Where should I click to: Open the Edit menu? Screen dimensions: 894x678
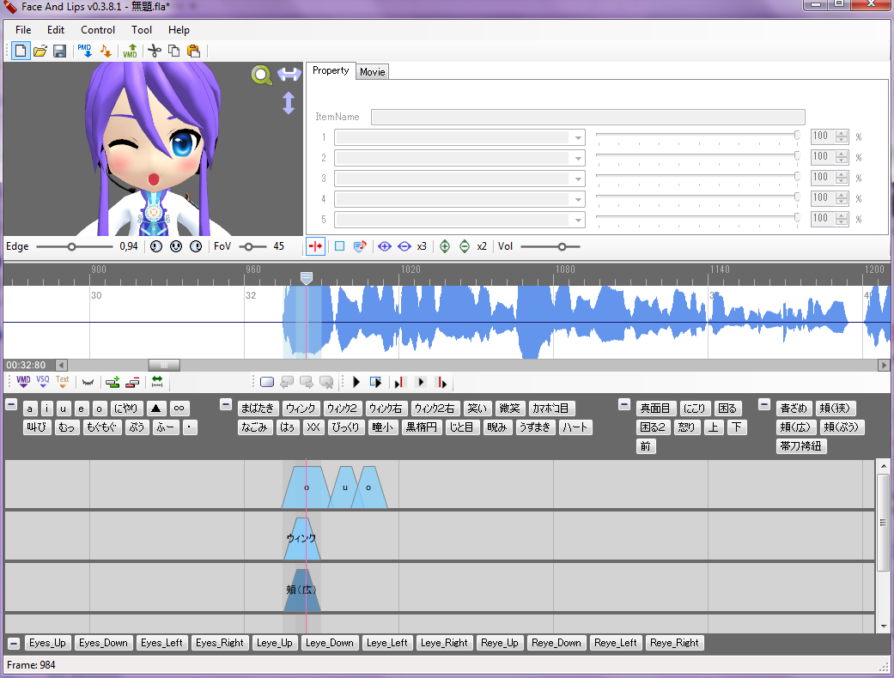56,30
